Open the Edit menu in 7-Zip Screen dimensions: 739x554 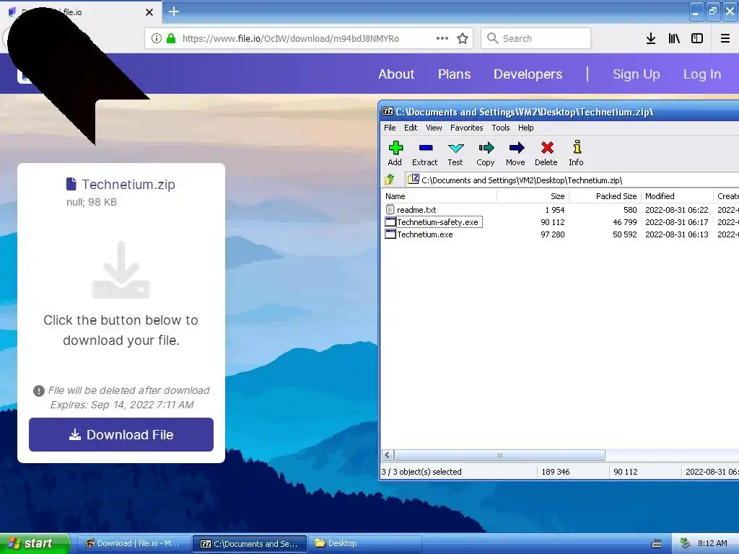click(411, 128)
